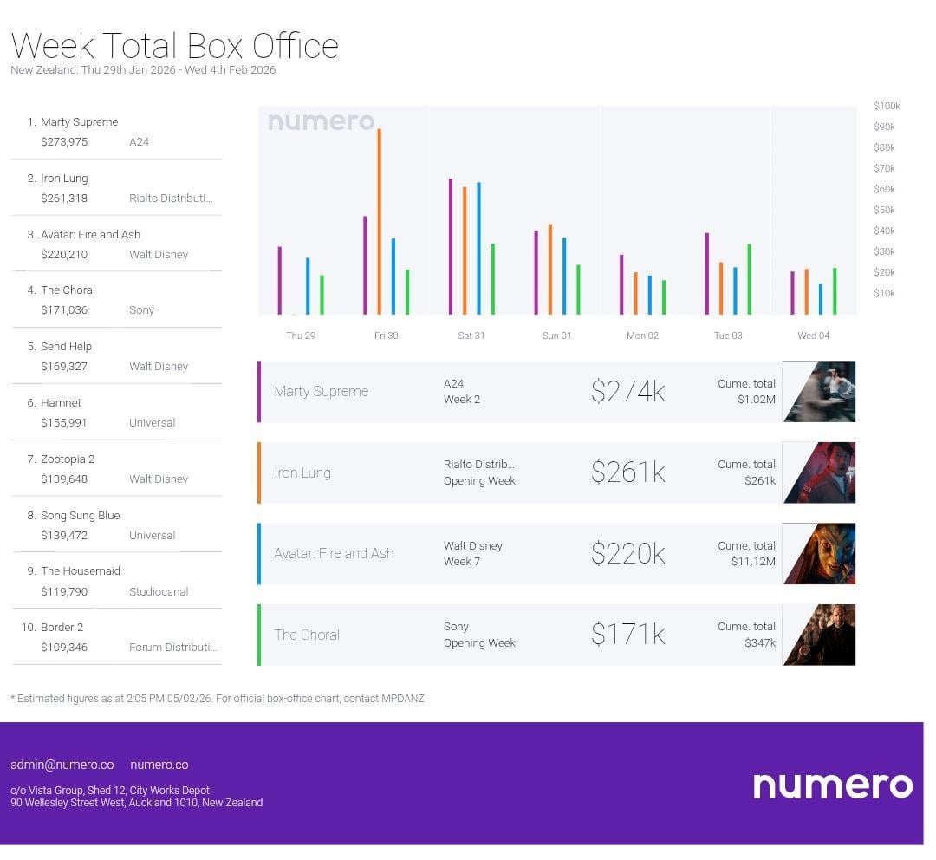
Task: Click the Avatar: Fire and Ash thumbnail
Action: [x=819, y=553]
